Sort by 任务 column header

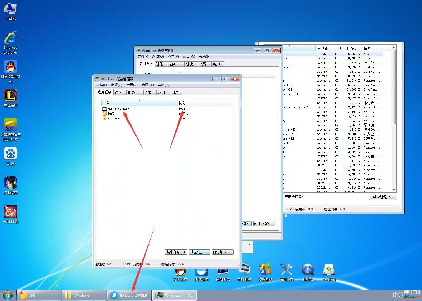139,103
